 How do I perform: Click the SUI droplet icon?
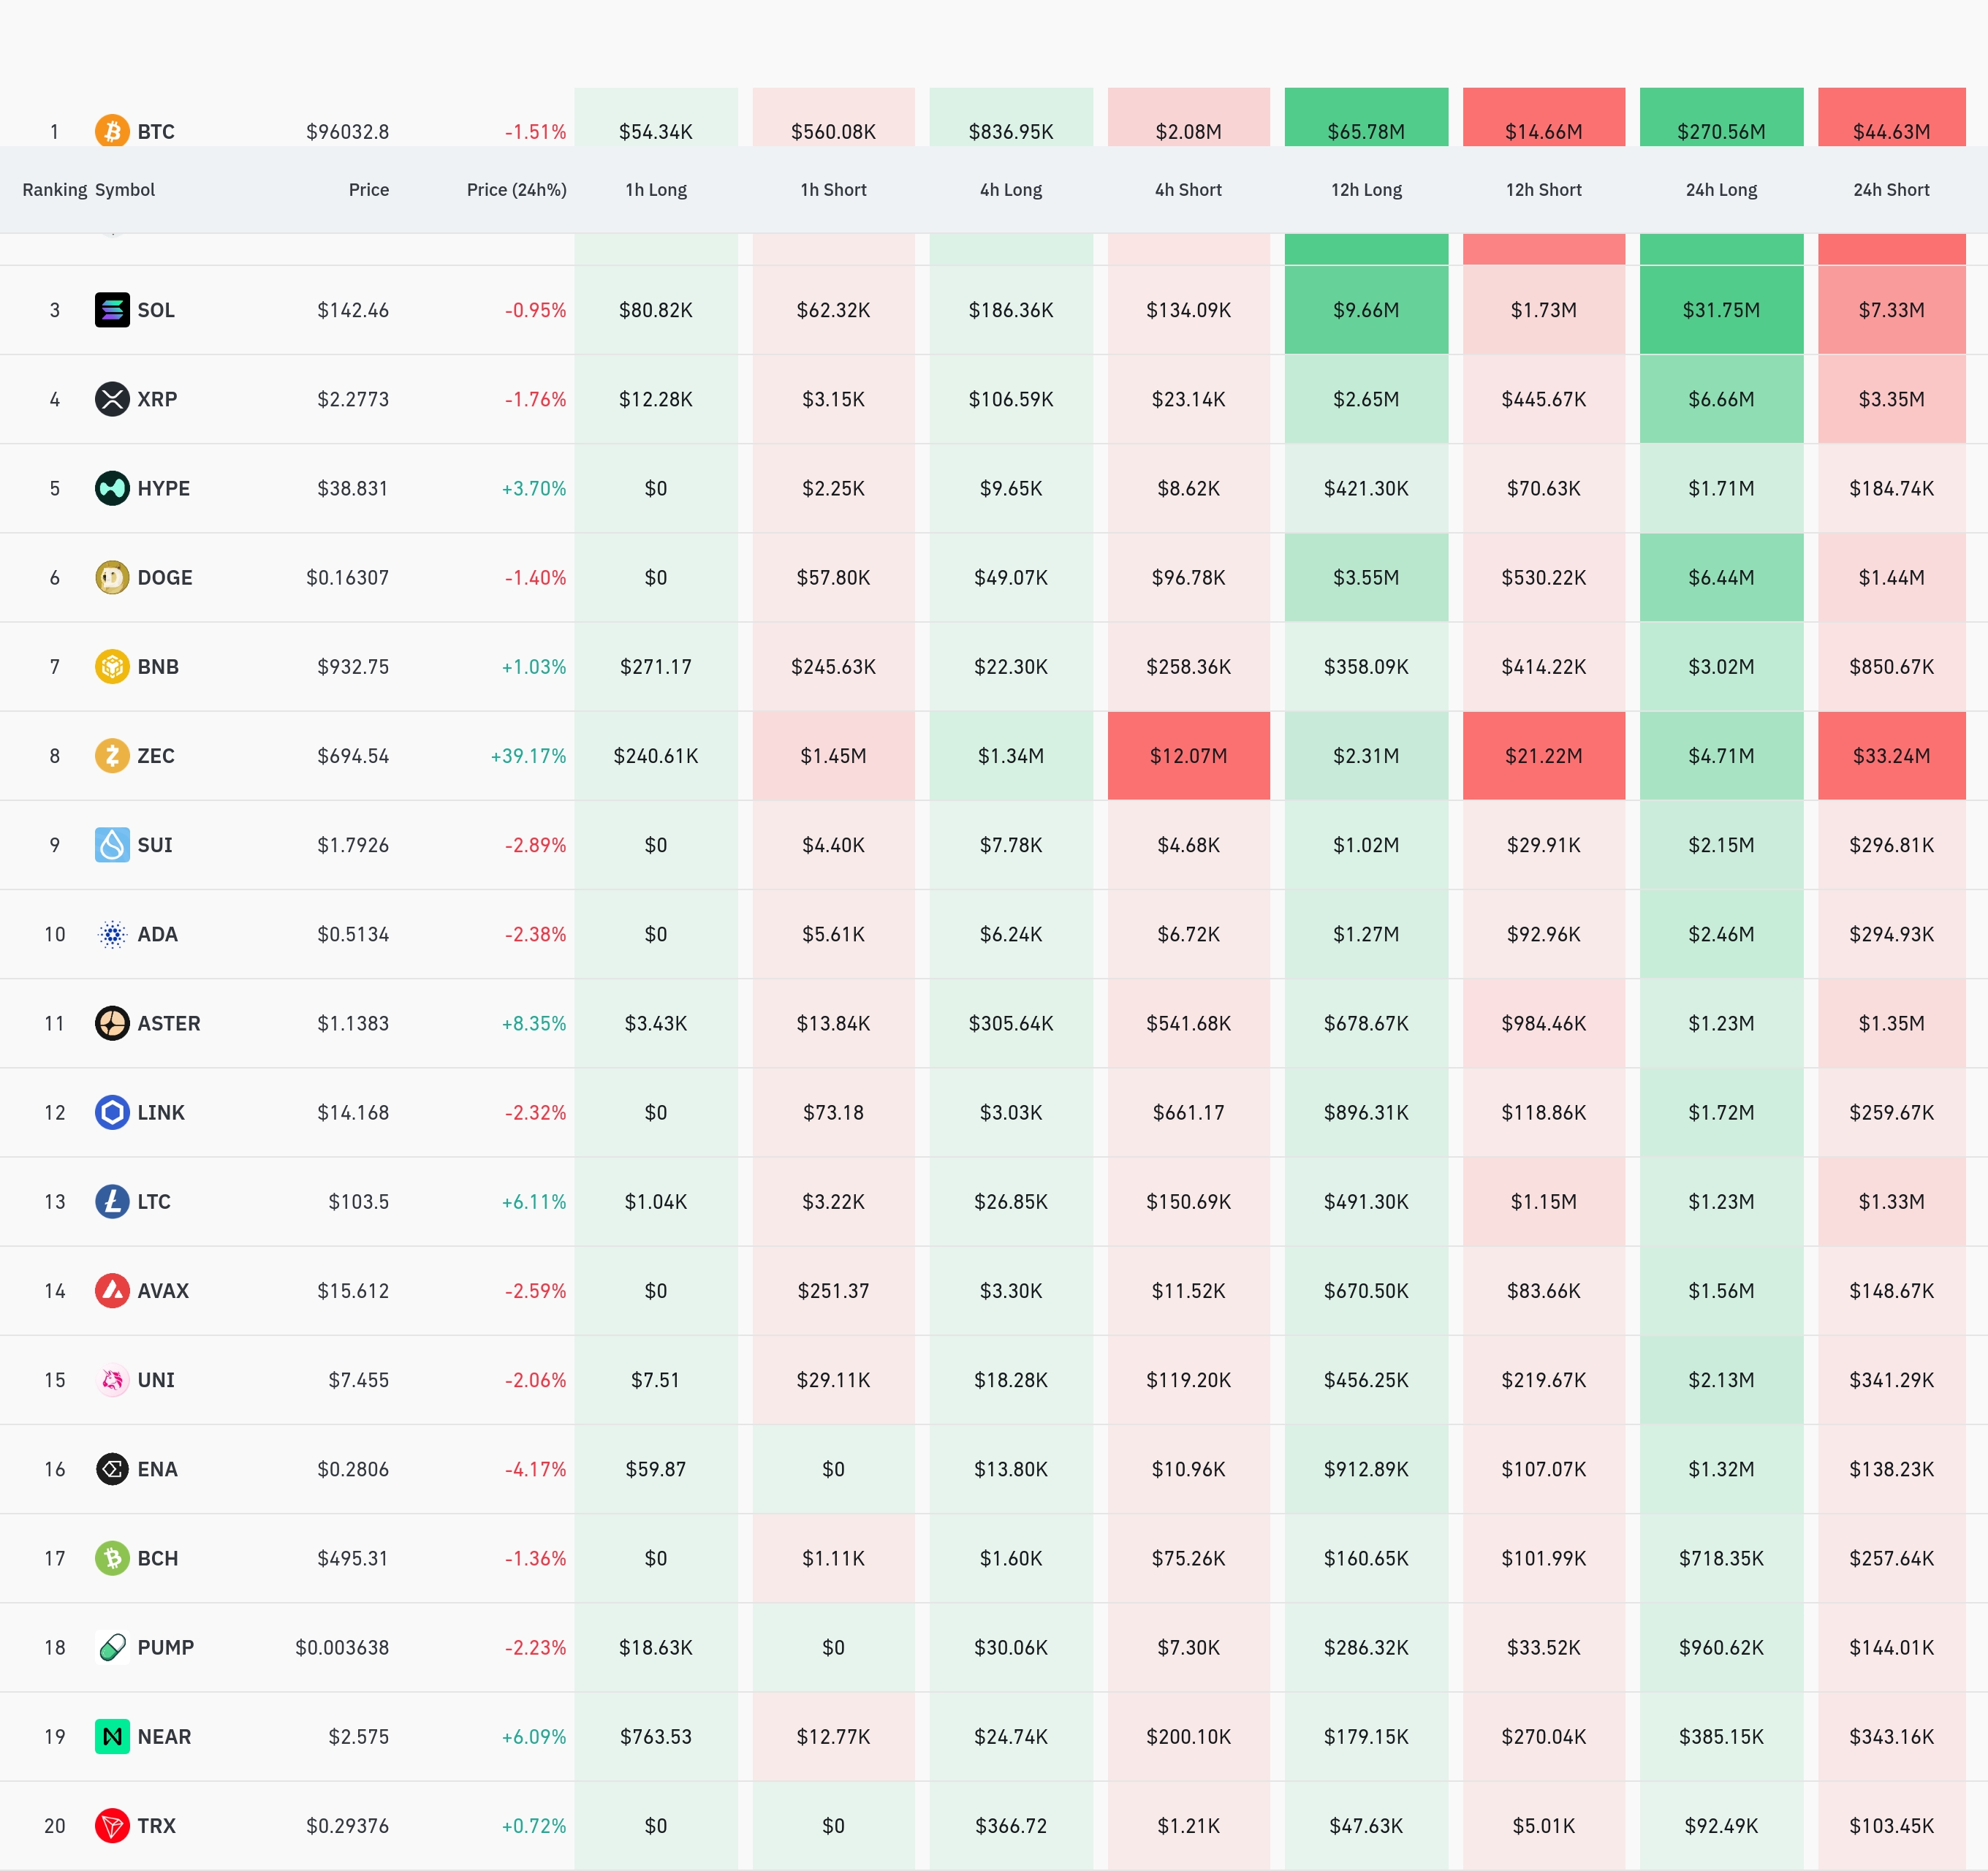112,845
